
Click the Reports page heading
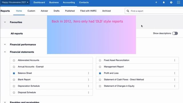coord(5,11)
